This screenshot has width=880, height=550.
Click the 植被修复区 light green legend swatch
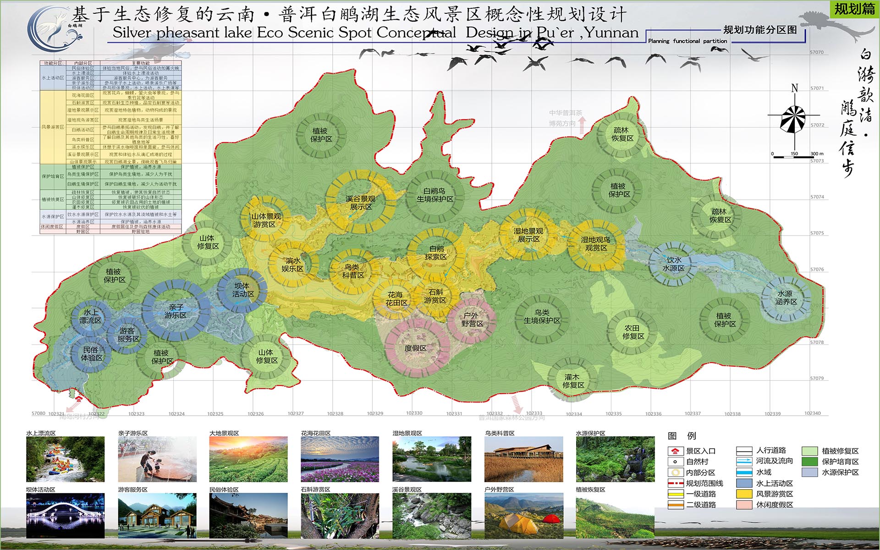click(x=810, y=451)
